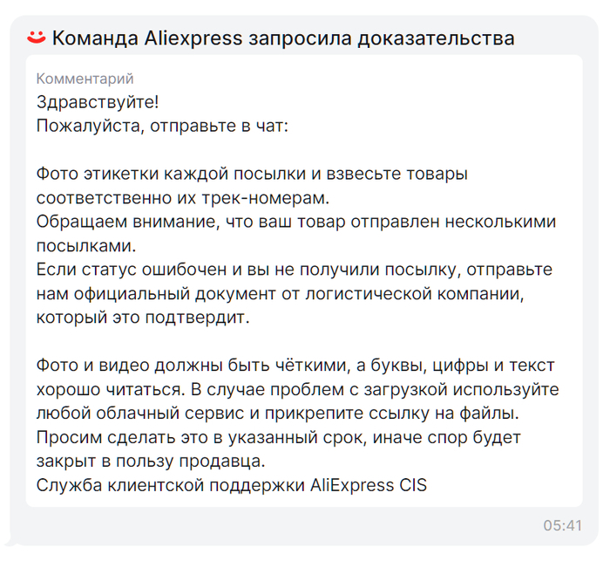Click the red AliExpress smile icon
610x561 pixels.
(36, 37)
